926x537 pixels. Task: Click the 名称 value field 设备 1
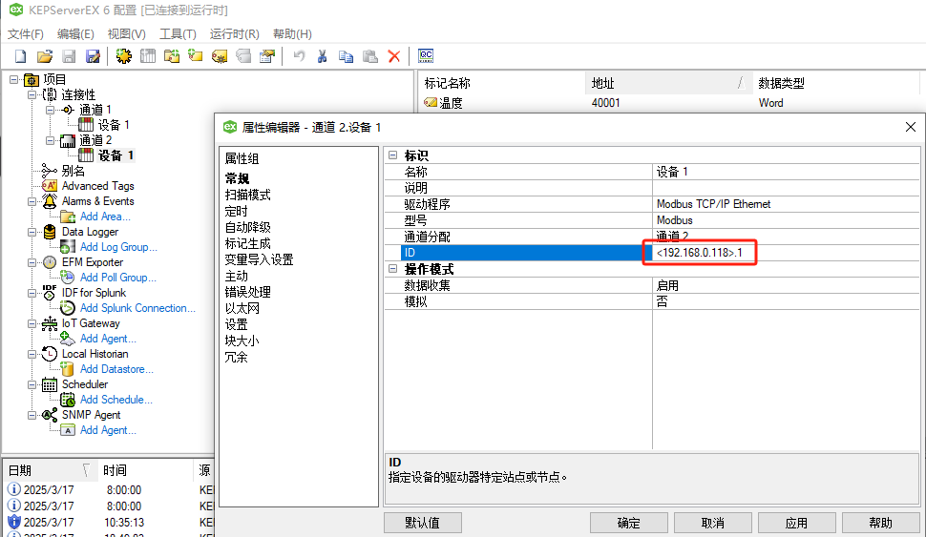point(786,172)
